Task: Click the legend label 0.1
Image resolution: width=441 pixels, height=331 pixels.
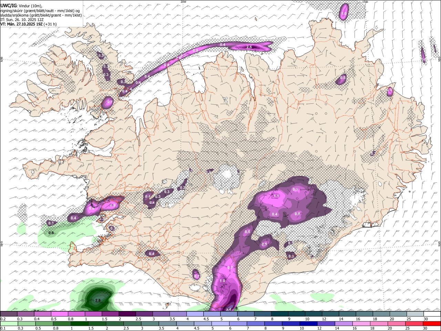Action: click(x=2, y=328)
